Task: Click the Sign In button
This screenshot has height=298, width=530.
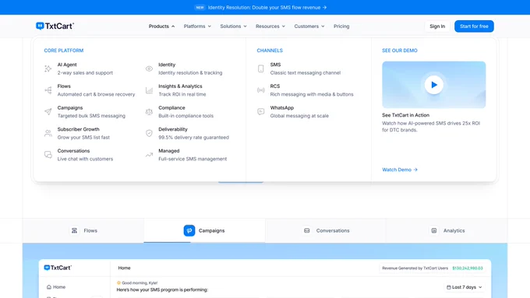Action: tap(437, 26)
